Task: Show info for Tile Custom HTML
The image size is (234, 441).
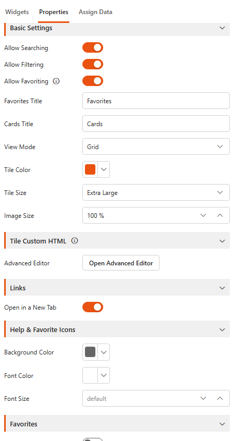Action: click(x=75, y=241)
